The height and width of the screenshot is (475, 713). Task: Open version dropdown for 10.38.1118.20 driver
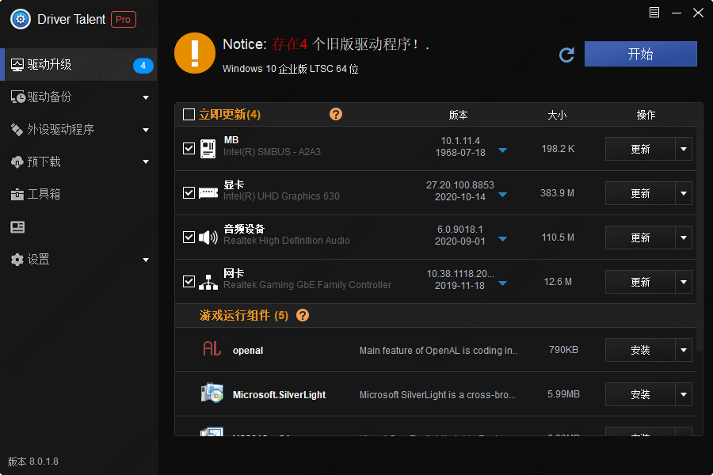coord(502,283)
